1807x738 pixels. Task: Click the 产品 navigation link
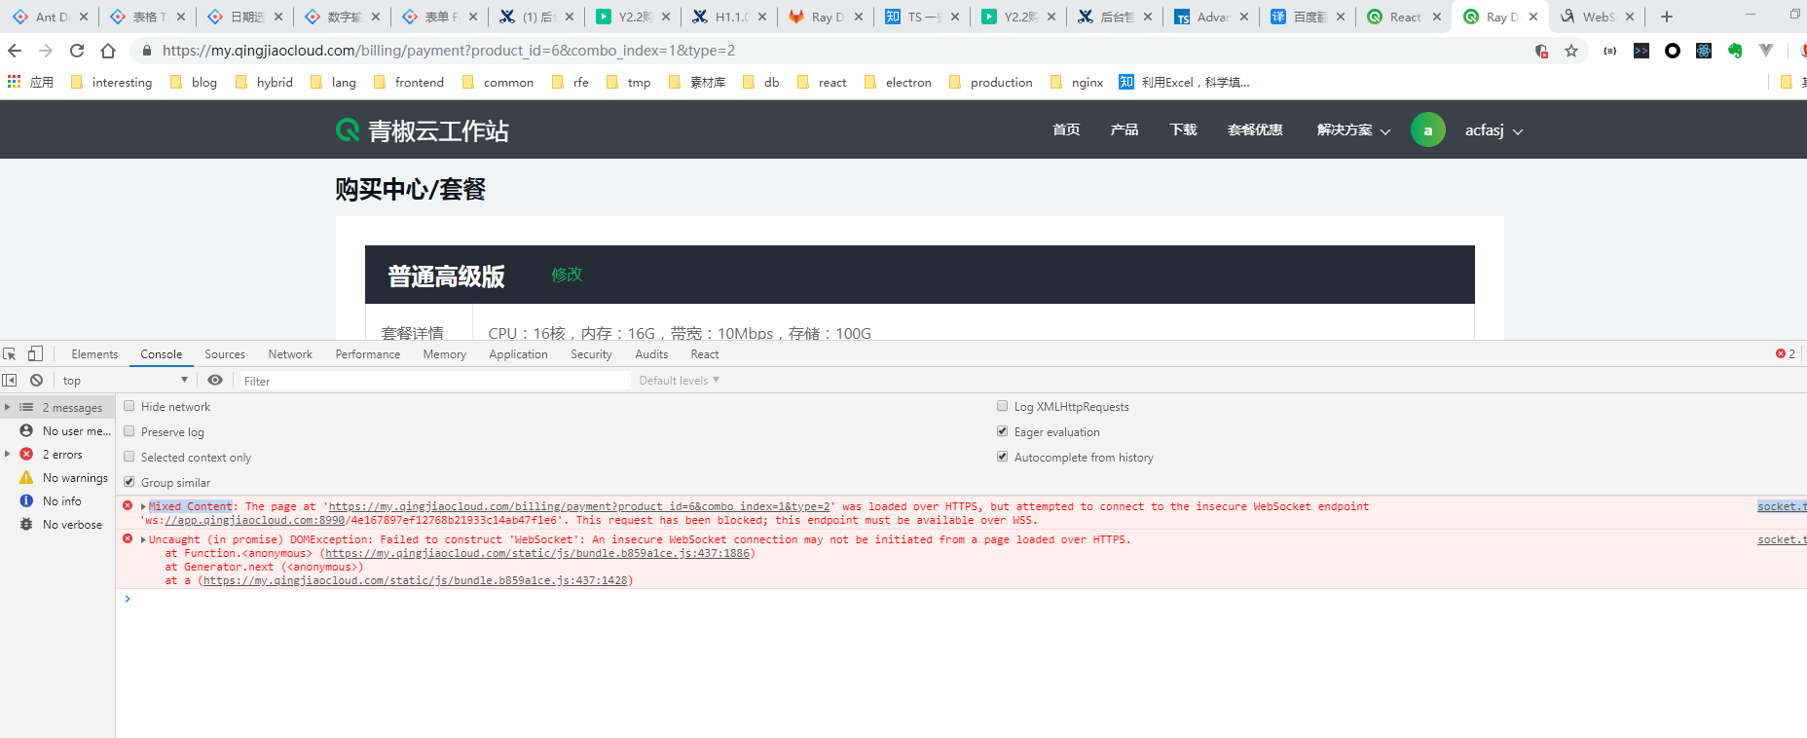click(1125, 129)
